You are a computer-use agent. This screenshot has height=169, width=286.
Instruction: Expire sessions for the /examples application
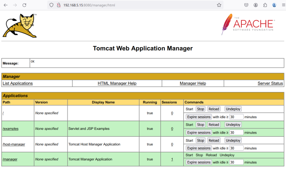pyautogui.click(x=199, y=133)
